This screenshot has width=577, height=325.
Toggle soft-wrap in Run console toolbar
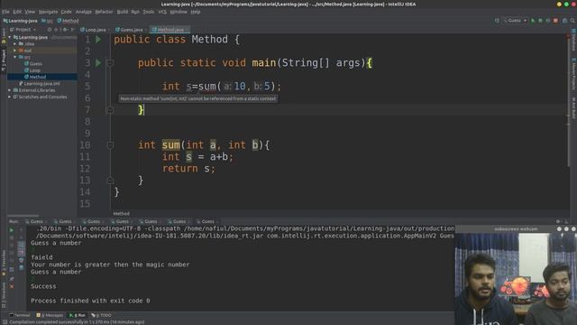(21, 245)
